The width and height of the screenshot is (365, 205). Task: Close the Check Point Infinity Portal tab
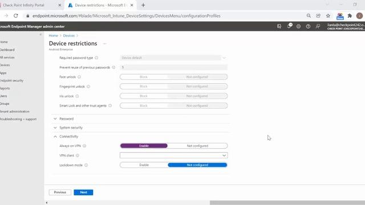59,5
